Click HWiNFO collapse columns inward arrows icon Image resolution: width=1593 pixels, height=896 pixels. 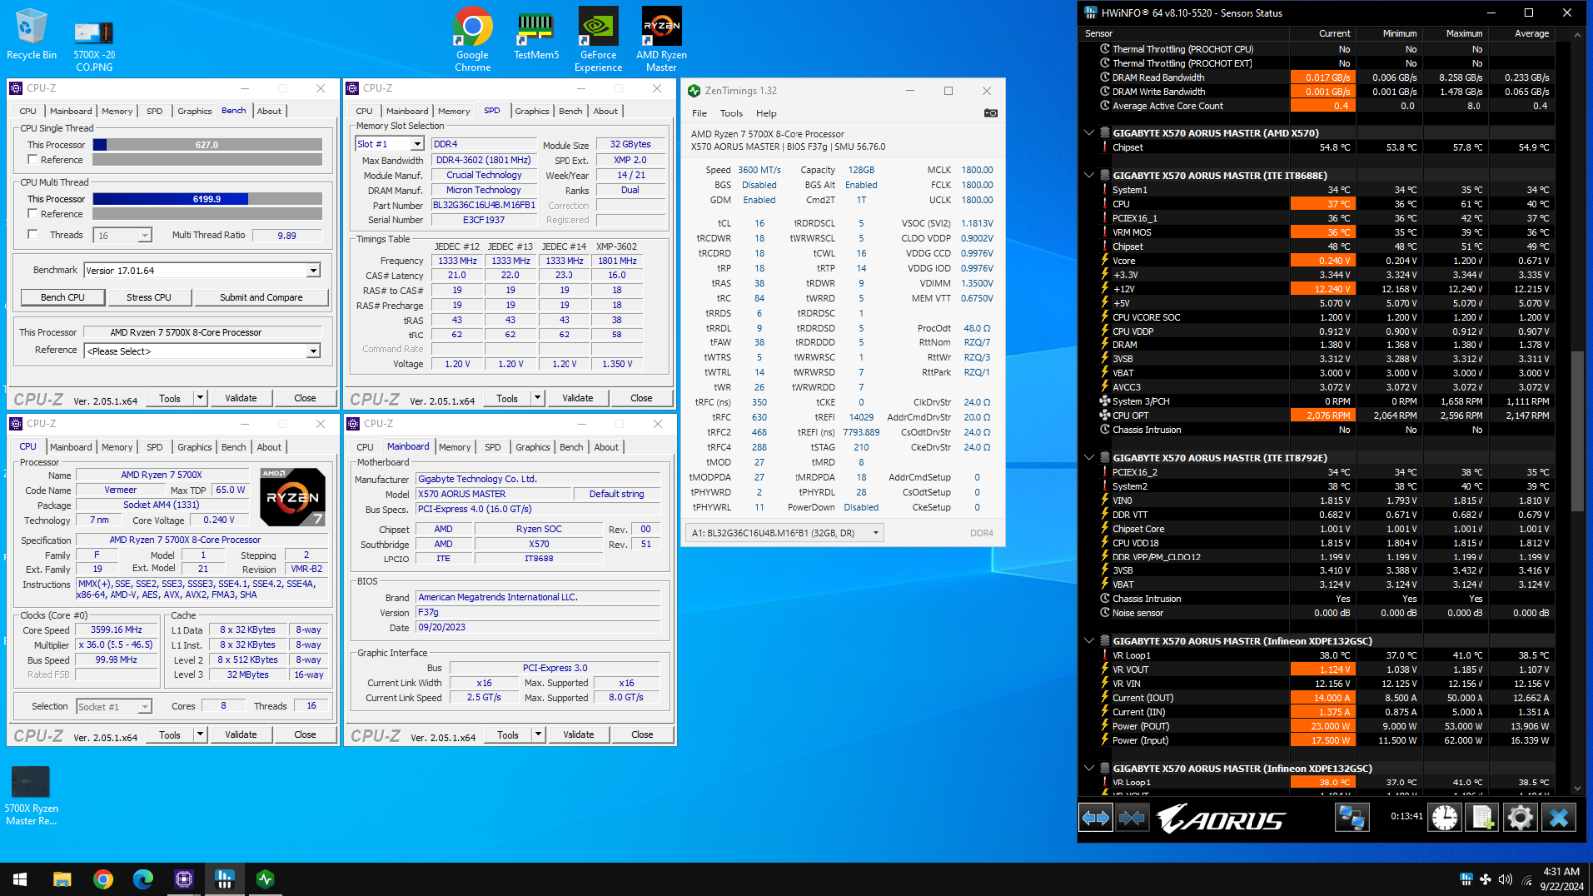(1132, 818)
